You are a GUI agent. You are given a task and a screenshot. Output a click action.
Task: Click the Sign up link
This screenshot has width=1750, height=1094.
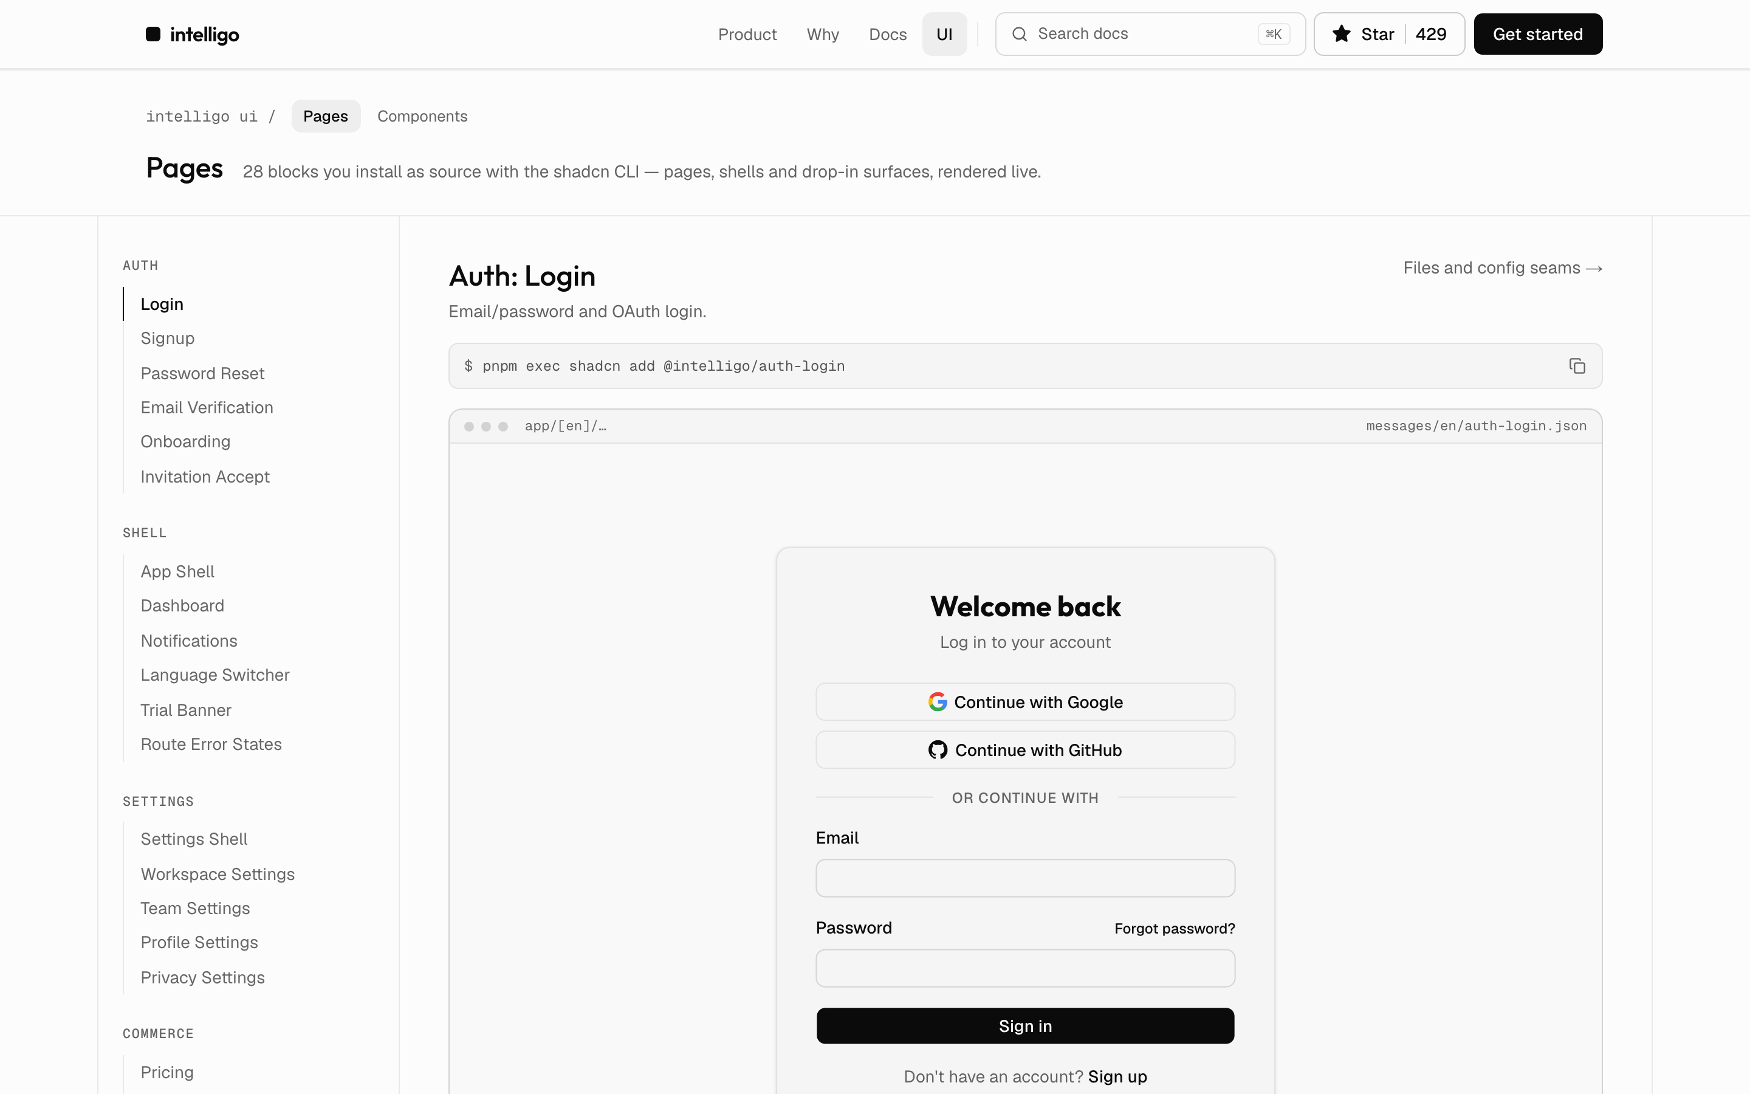pyautogui.click(x=1117, y=1076)
